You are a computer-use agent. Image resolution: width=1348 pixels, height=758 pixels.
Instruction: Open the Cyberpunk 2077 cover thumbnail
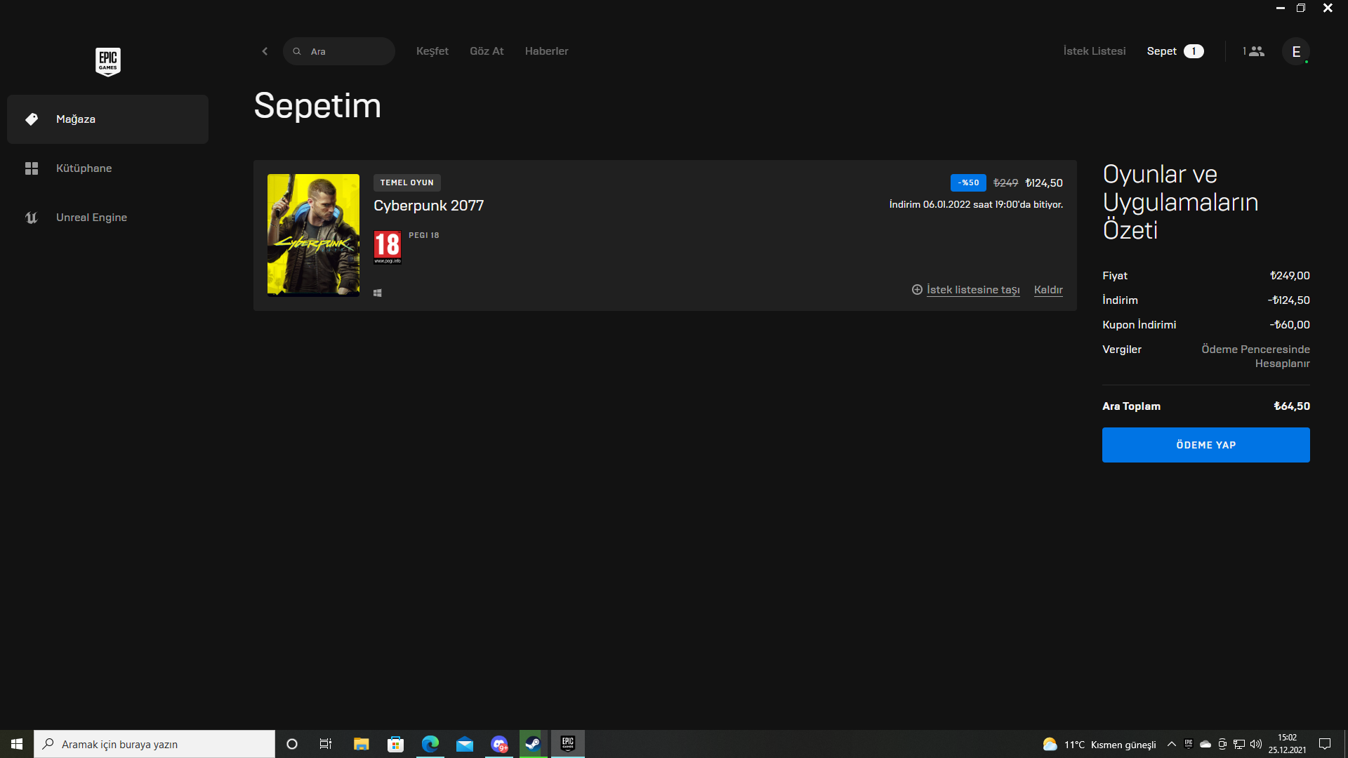pyautogui.click(x=313, y=235)
